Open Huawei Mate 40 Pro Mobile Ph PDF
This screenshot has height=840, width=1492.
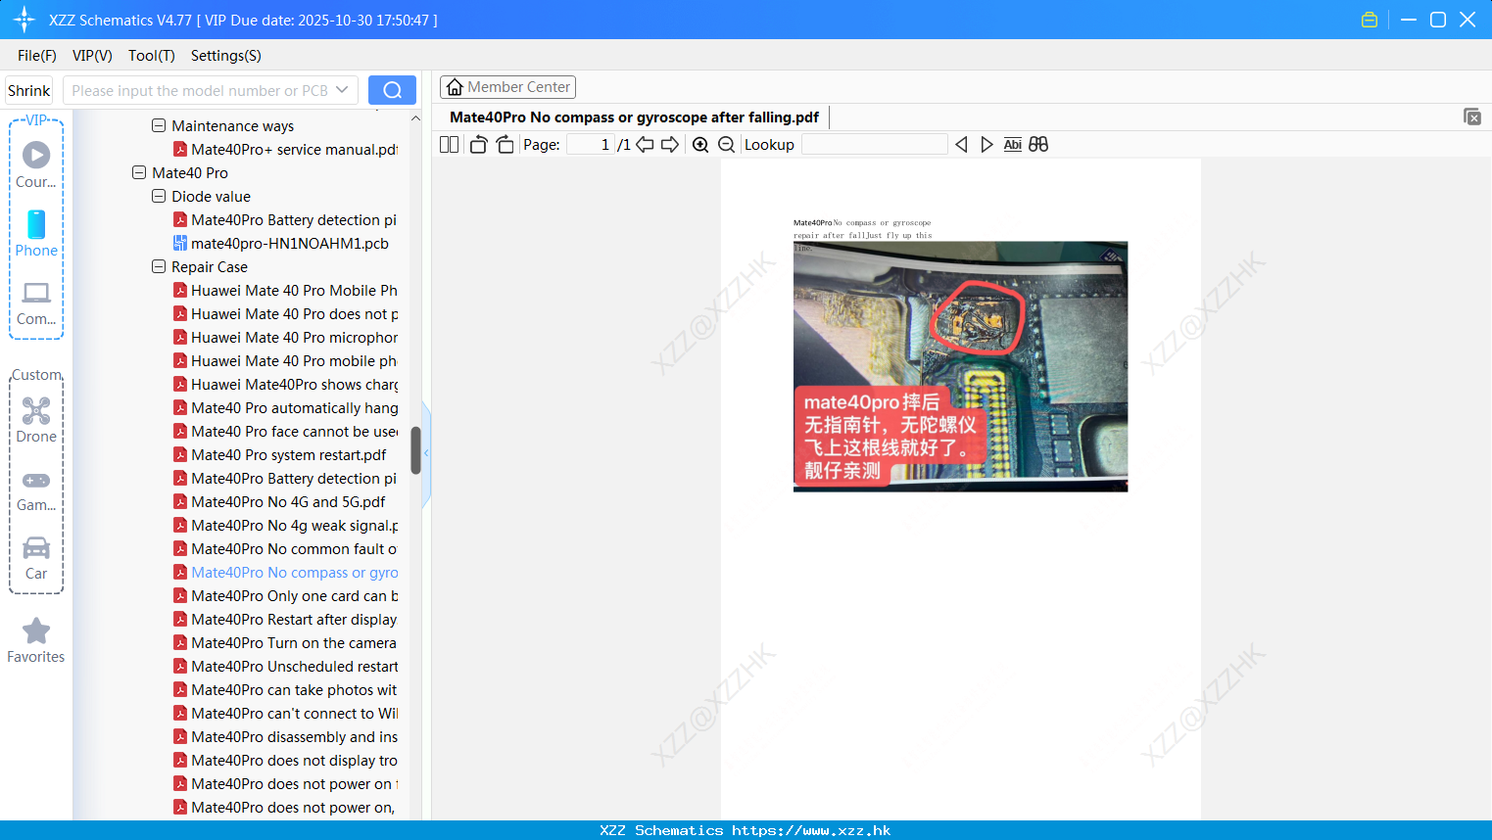pos(285,290)
